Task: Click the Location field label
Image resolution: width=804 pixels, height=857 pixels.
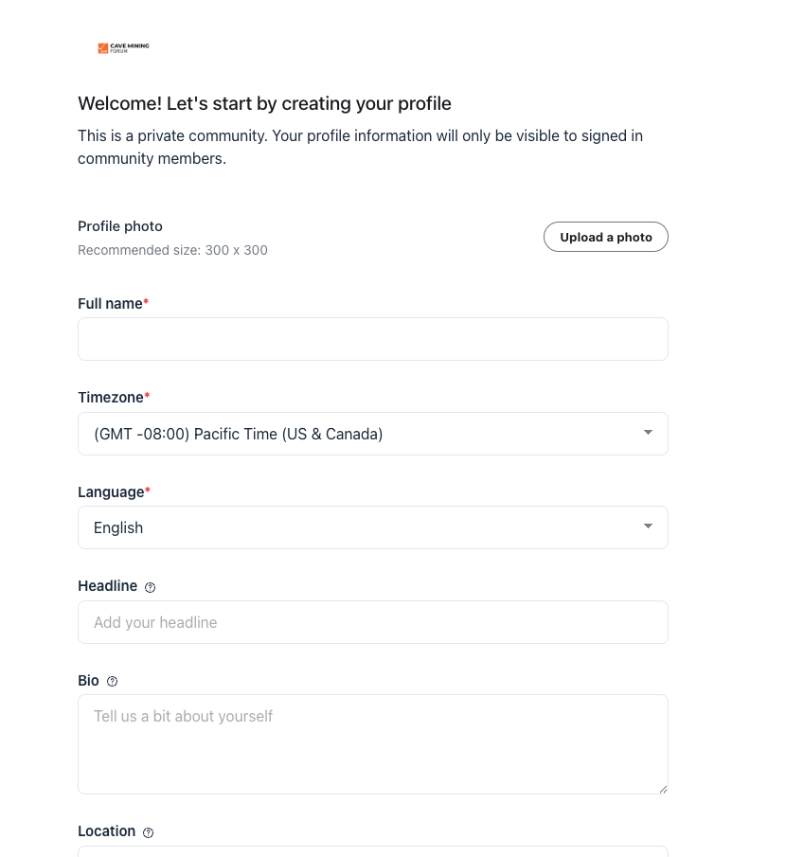Action: pyautogui.click(x=107, y=831)
